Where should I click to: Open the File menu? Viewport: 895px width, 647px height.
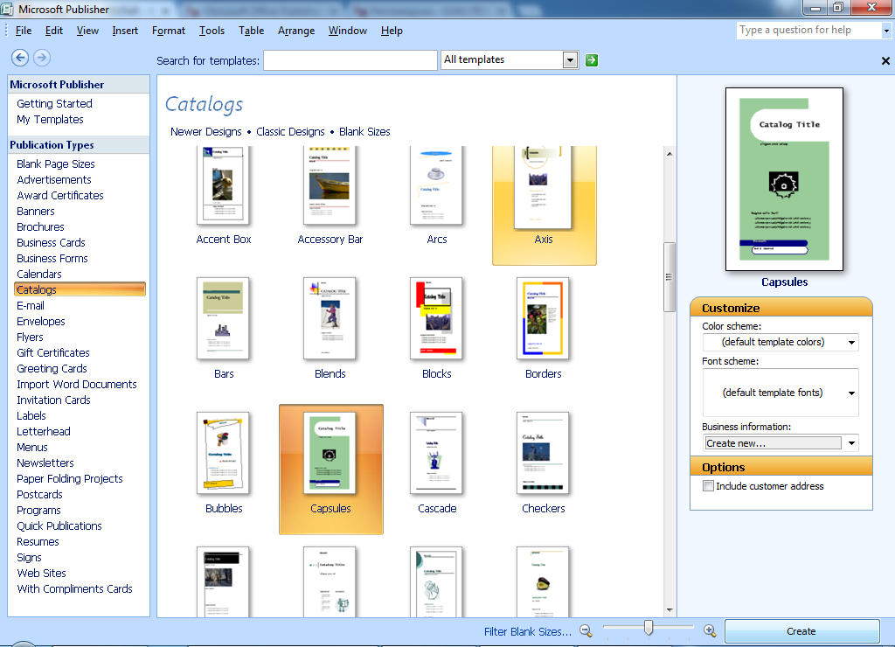click(x=24, y=31)
